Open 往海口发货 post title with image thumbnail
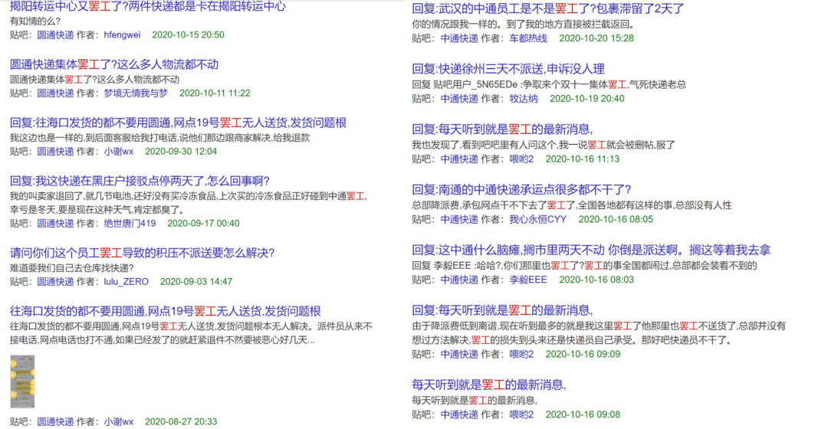 pyautogui.click(x=166, y=311)
